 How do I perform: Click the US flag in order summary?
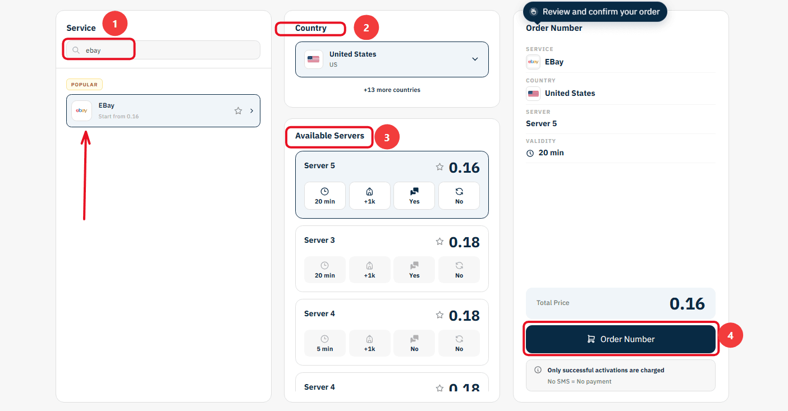(x=533, y=93)
